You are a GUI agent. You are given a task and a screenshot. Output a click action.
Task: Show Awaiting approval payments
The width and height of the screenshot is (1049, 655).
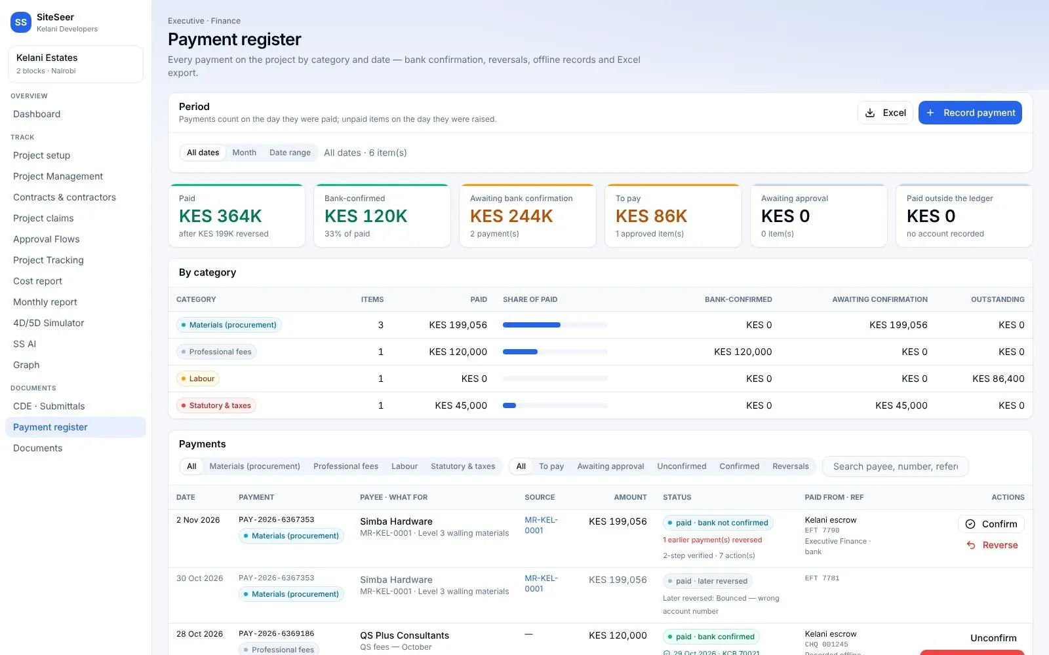(x=610, y=466)
